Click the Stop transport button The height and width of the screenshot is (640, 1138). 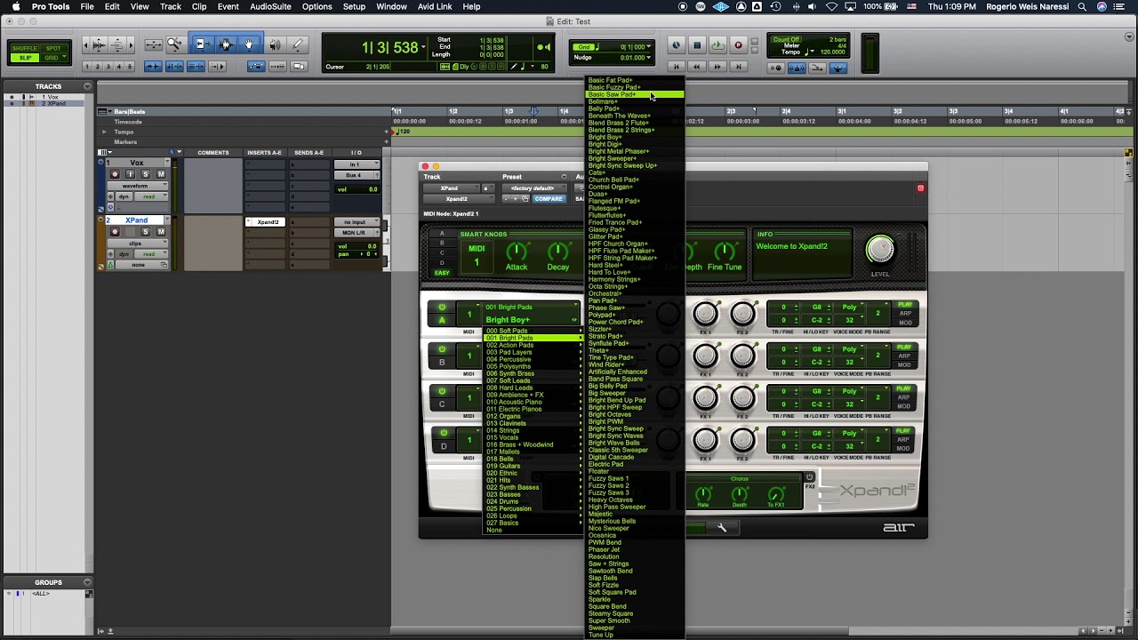[x=697, y=45]
